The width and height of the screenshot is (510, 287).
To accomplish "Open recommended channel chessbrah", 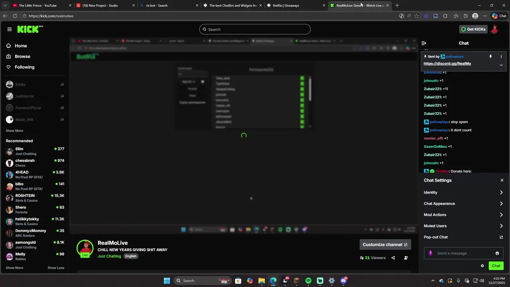I will (x=35, y=163).
